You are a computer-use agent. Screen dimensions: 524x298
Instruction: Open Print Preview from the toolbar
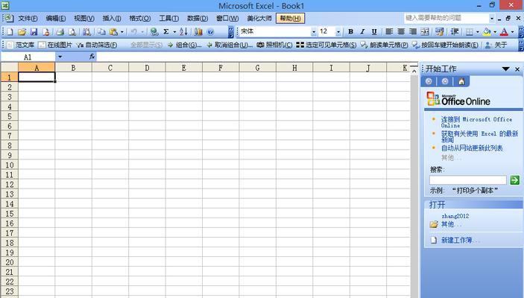(72, 32)
